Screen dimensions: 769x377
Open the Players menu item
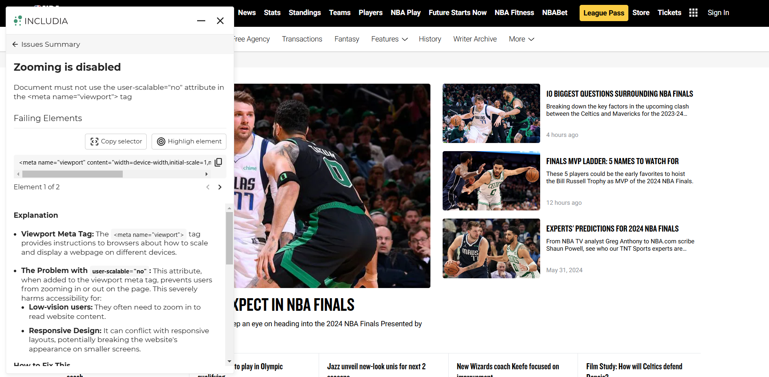tap(371, 13)
